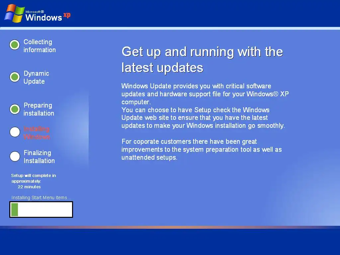
Task: Click the 'Collecting information' step label
Action: pyautogui.click(x=40, y=46)
